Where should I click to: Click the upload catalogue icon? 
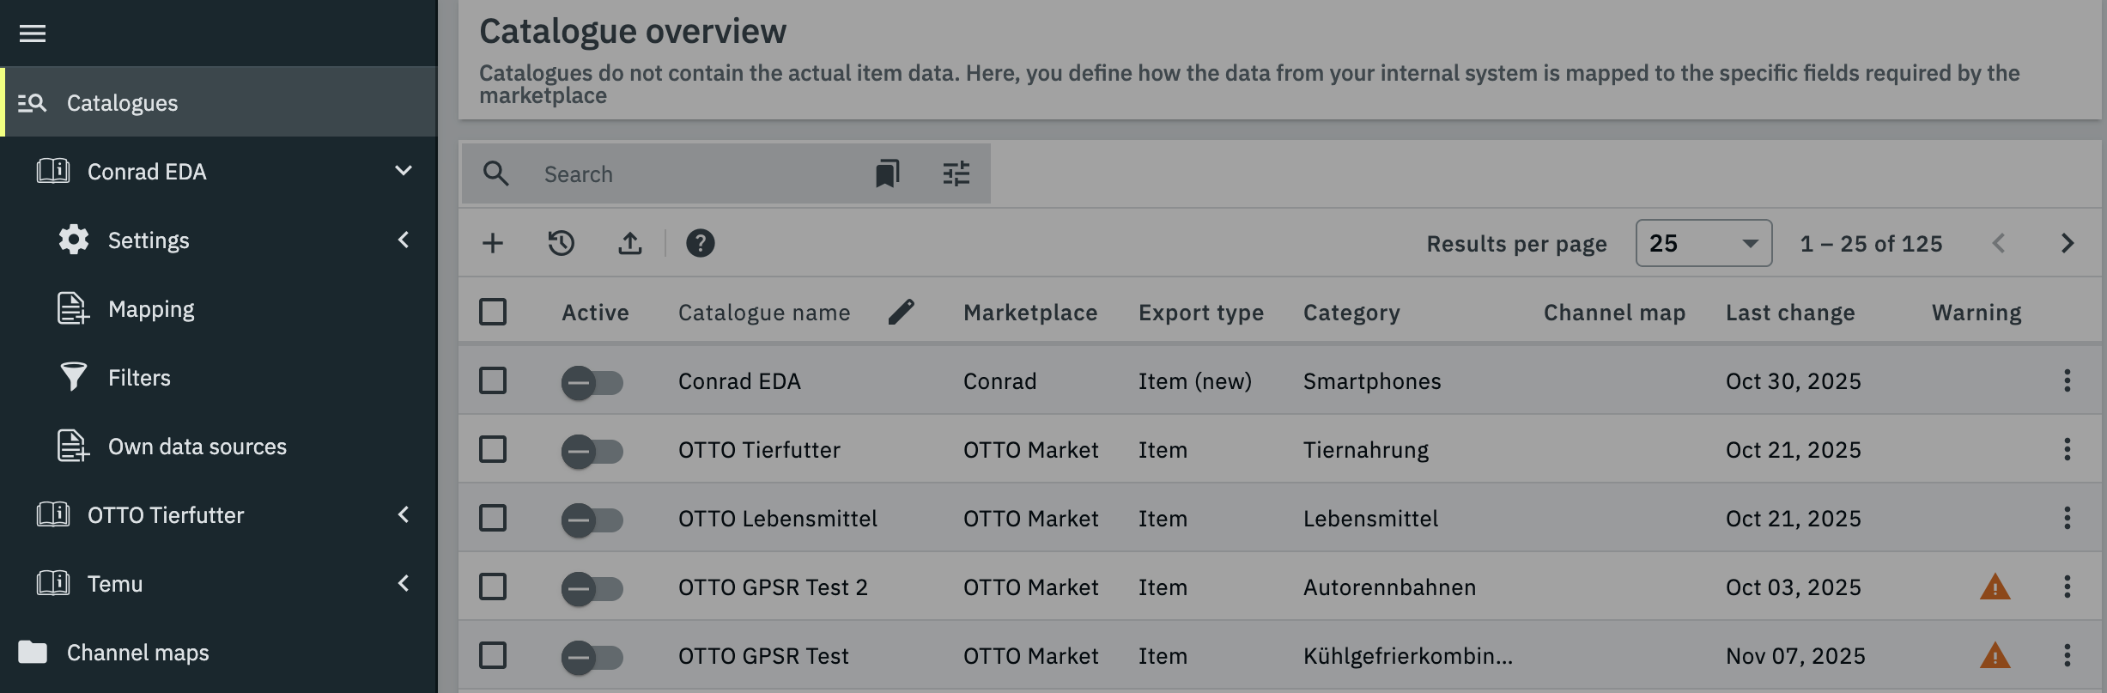coord(630,243)
